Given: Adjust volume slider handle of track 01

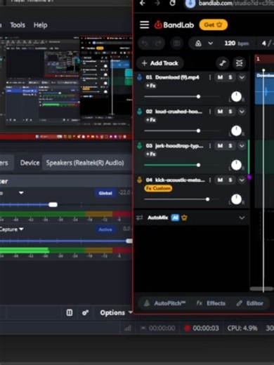Looking at the screenshot, I should [x=198, y=96].
